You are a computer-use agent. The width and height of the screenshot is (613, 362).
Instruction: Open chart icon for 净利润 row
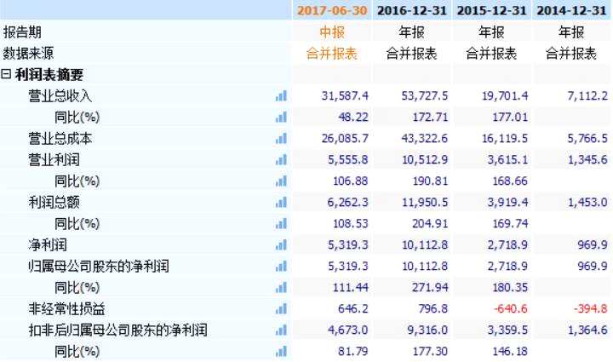pyautogui.click(x=281, y=244)
